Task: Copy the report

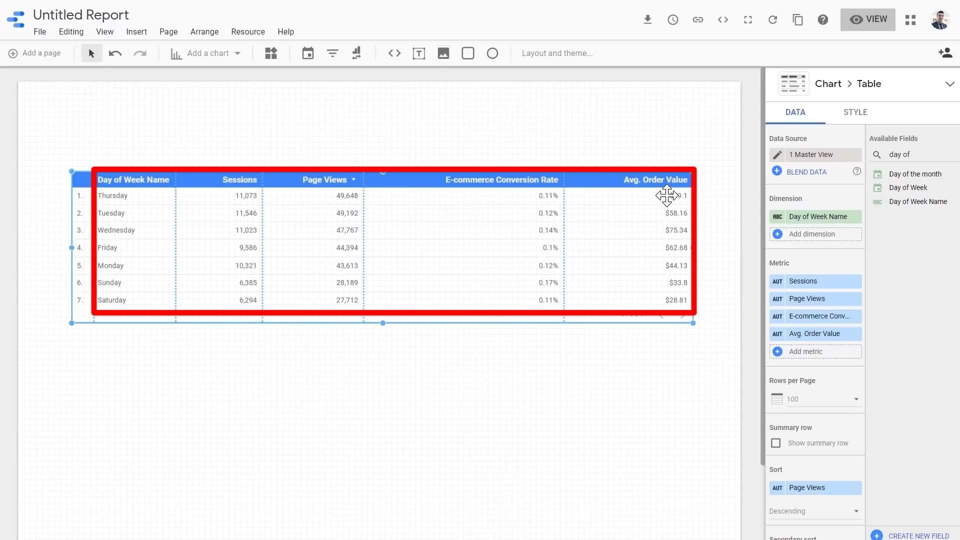Action: click(x=797, y=19)
